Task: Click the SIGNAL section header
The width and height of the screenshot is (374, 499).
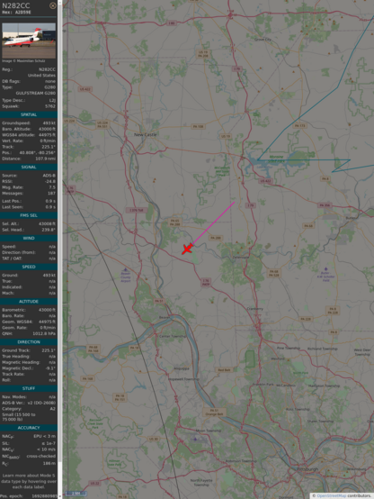Action: pyautogui.click(x=29, y=167)
